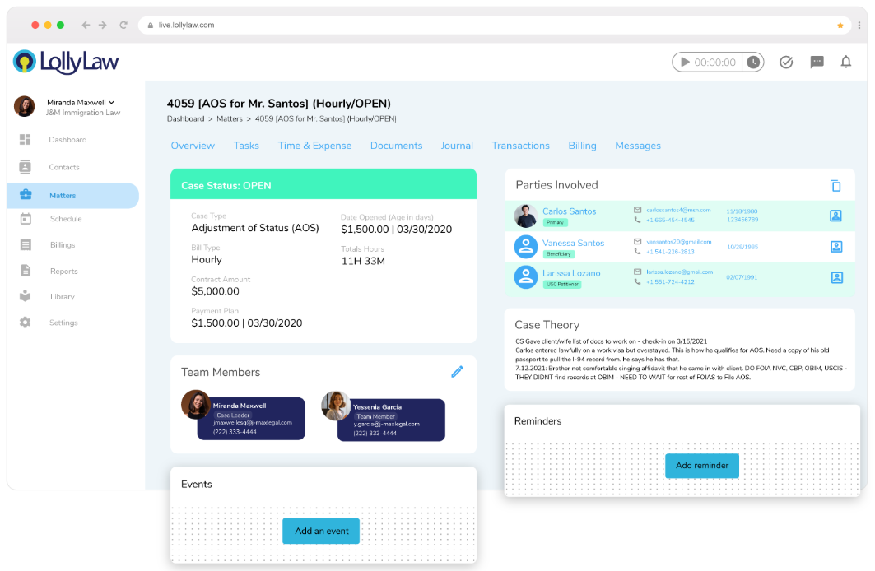The width and height of the screenshot is (875, 571).
Task: Open the Time & Expense tab
Action: point(314,146)
